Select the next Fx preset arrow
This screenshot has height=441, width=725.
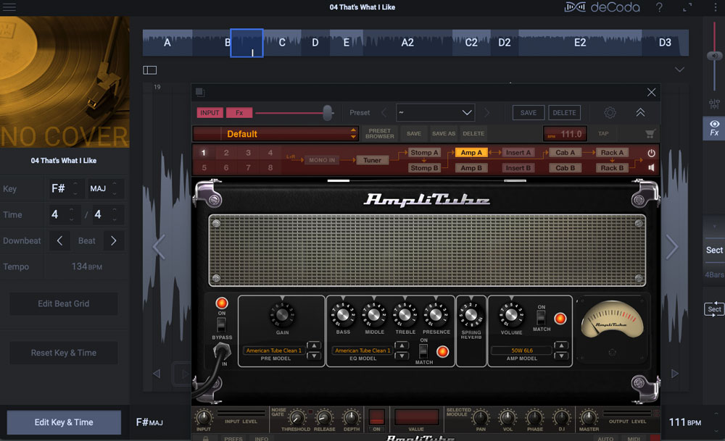click(x=486, y=113)
